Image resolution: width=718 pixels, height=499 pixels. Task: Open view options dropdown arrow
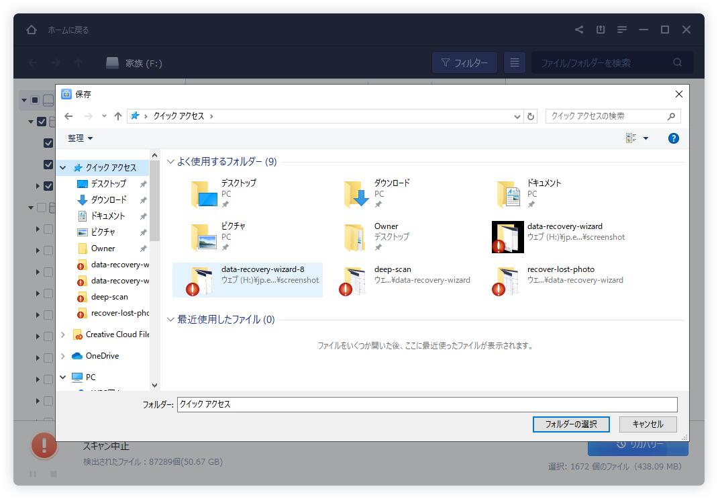pos(646,138)
